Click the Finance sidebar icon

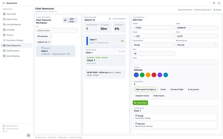[x=4, y=35]
